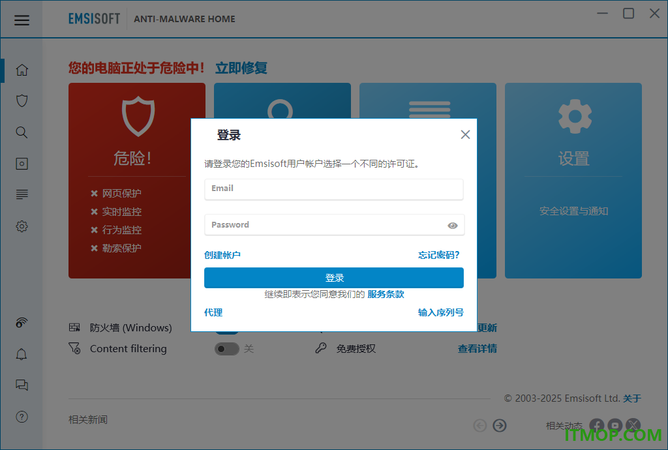Open the X (Twitter) social icon
This screenshot has width=668, height=450.
point(633,425)
